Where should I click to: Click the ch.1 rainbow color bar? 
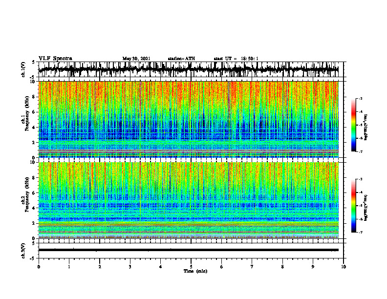[x=354, y=125]
